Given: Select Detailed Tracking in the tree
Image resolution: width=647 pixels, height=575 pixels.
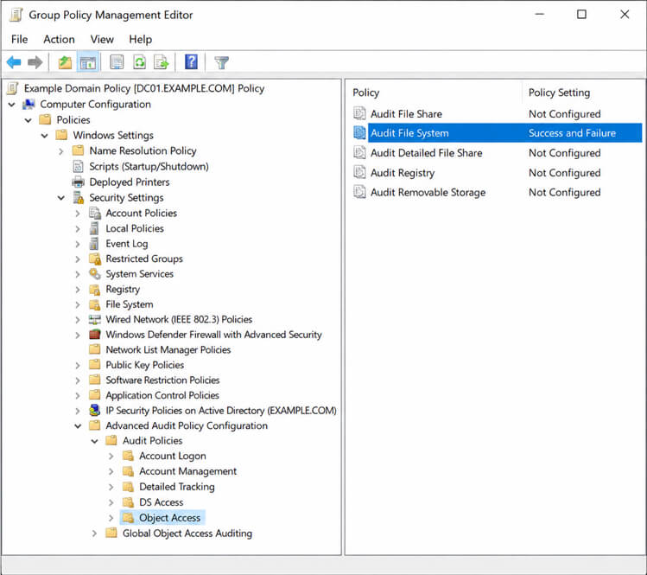Looking at the screenshot, I should pos(176,487).
